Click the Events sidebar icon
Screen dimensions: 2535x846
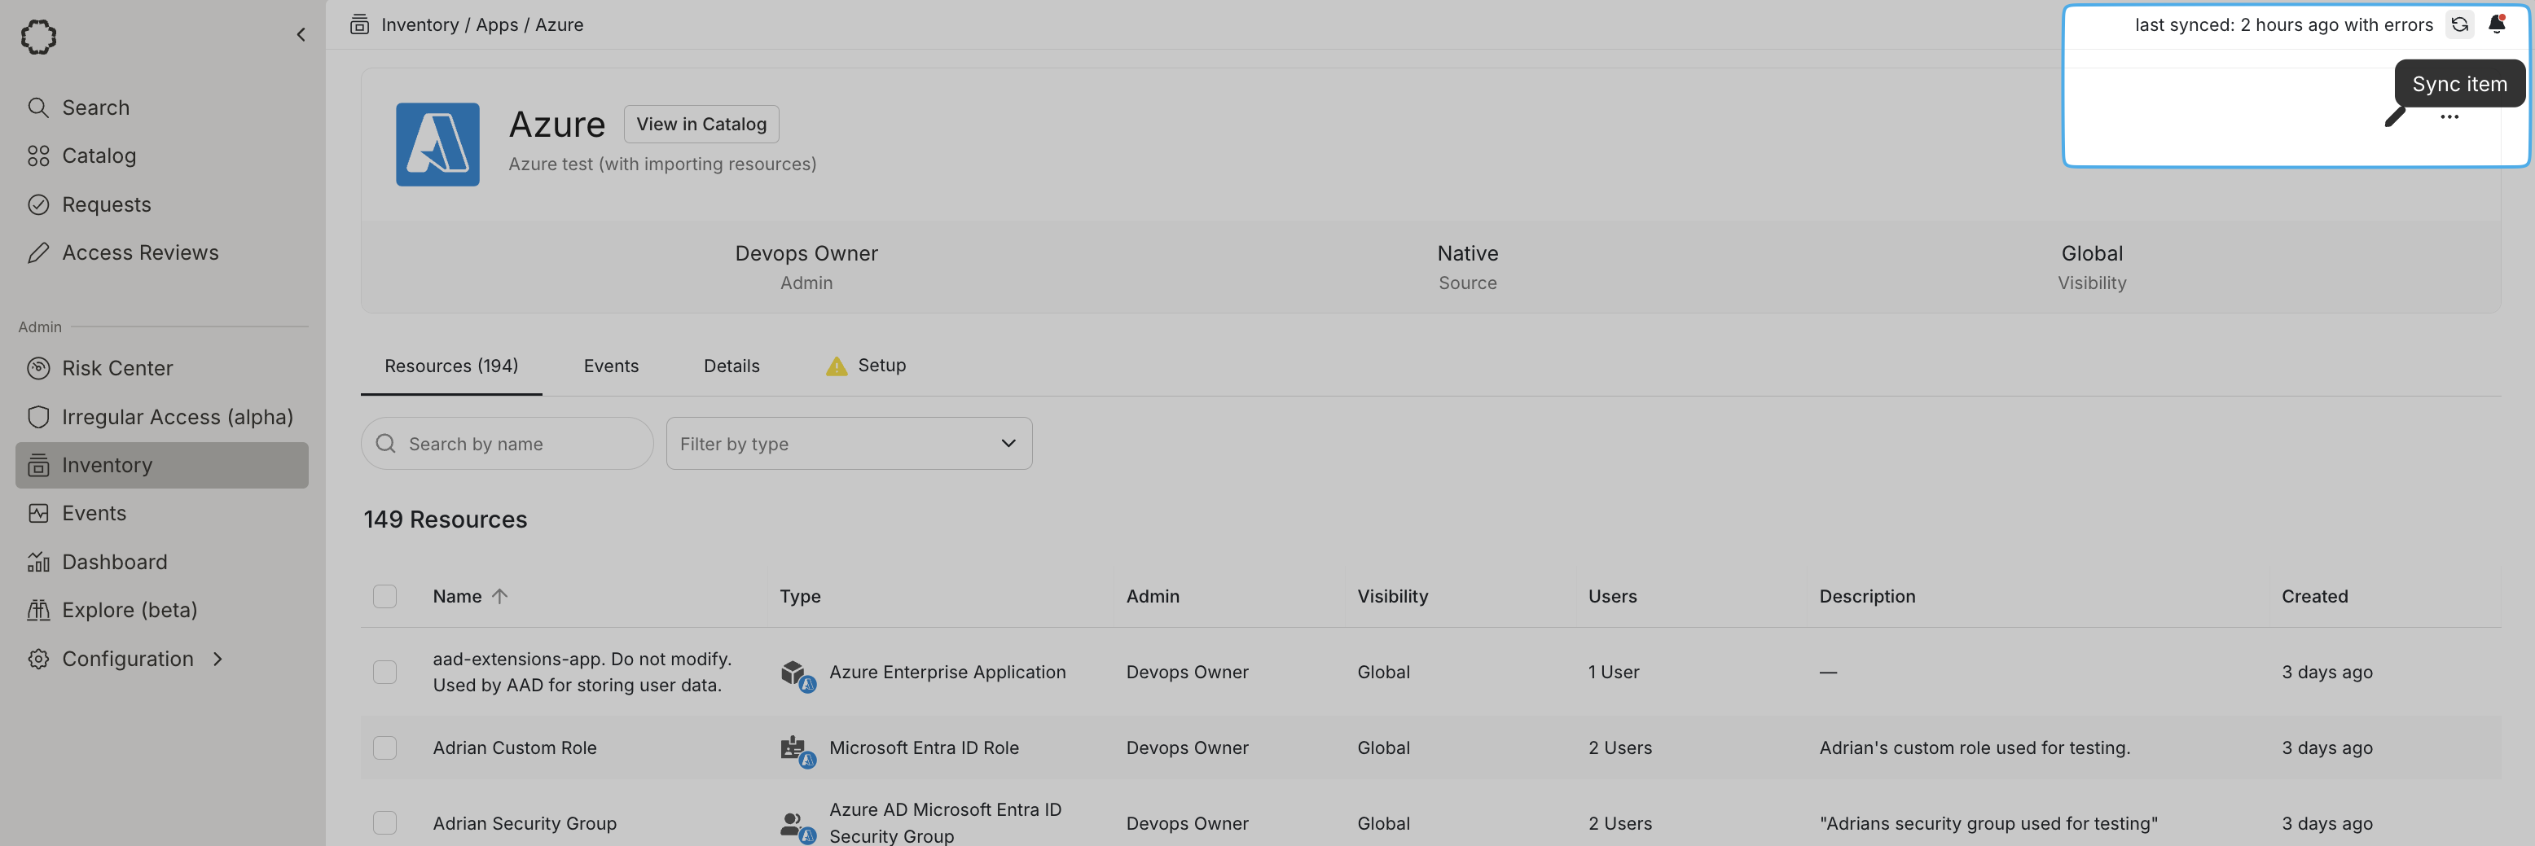click(38, 512)
